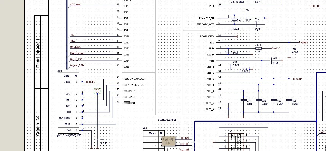The image size is (326, 151).
Task: Click the On_out_3.3D net label
Action: pos(77,65)
